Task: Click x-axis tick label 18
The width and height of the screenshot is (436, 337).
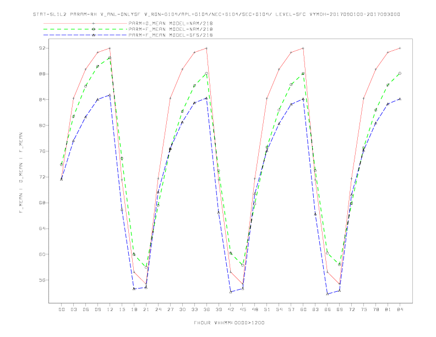Action: tap(134, 309)
